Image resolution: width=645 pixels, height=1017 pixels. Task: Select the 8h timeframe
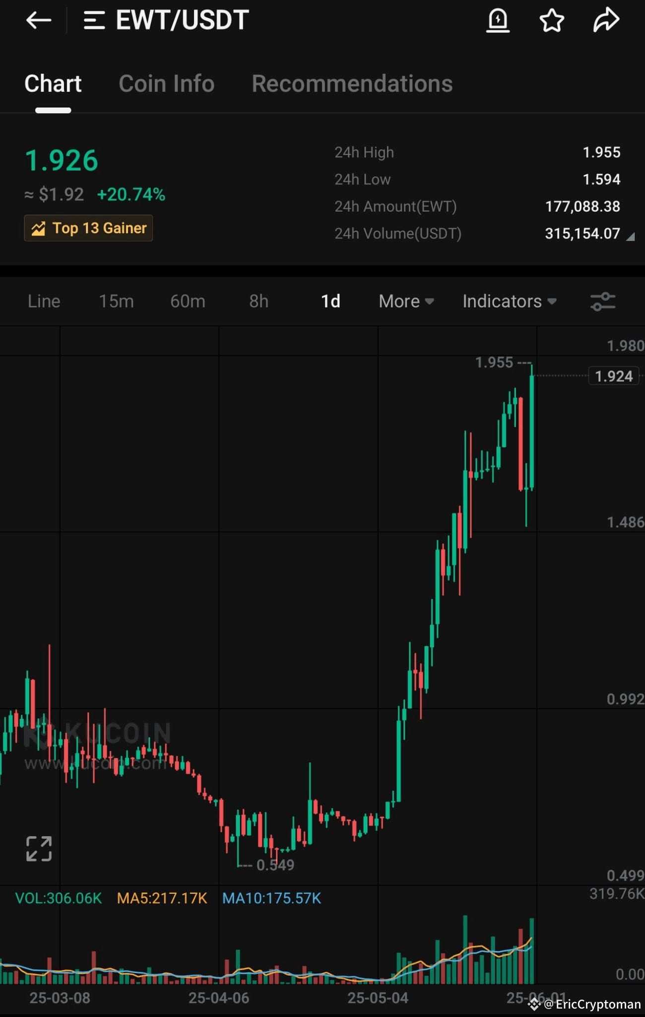click(x=259, y=301)
